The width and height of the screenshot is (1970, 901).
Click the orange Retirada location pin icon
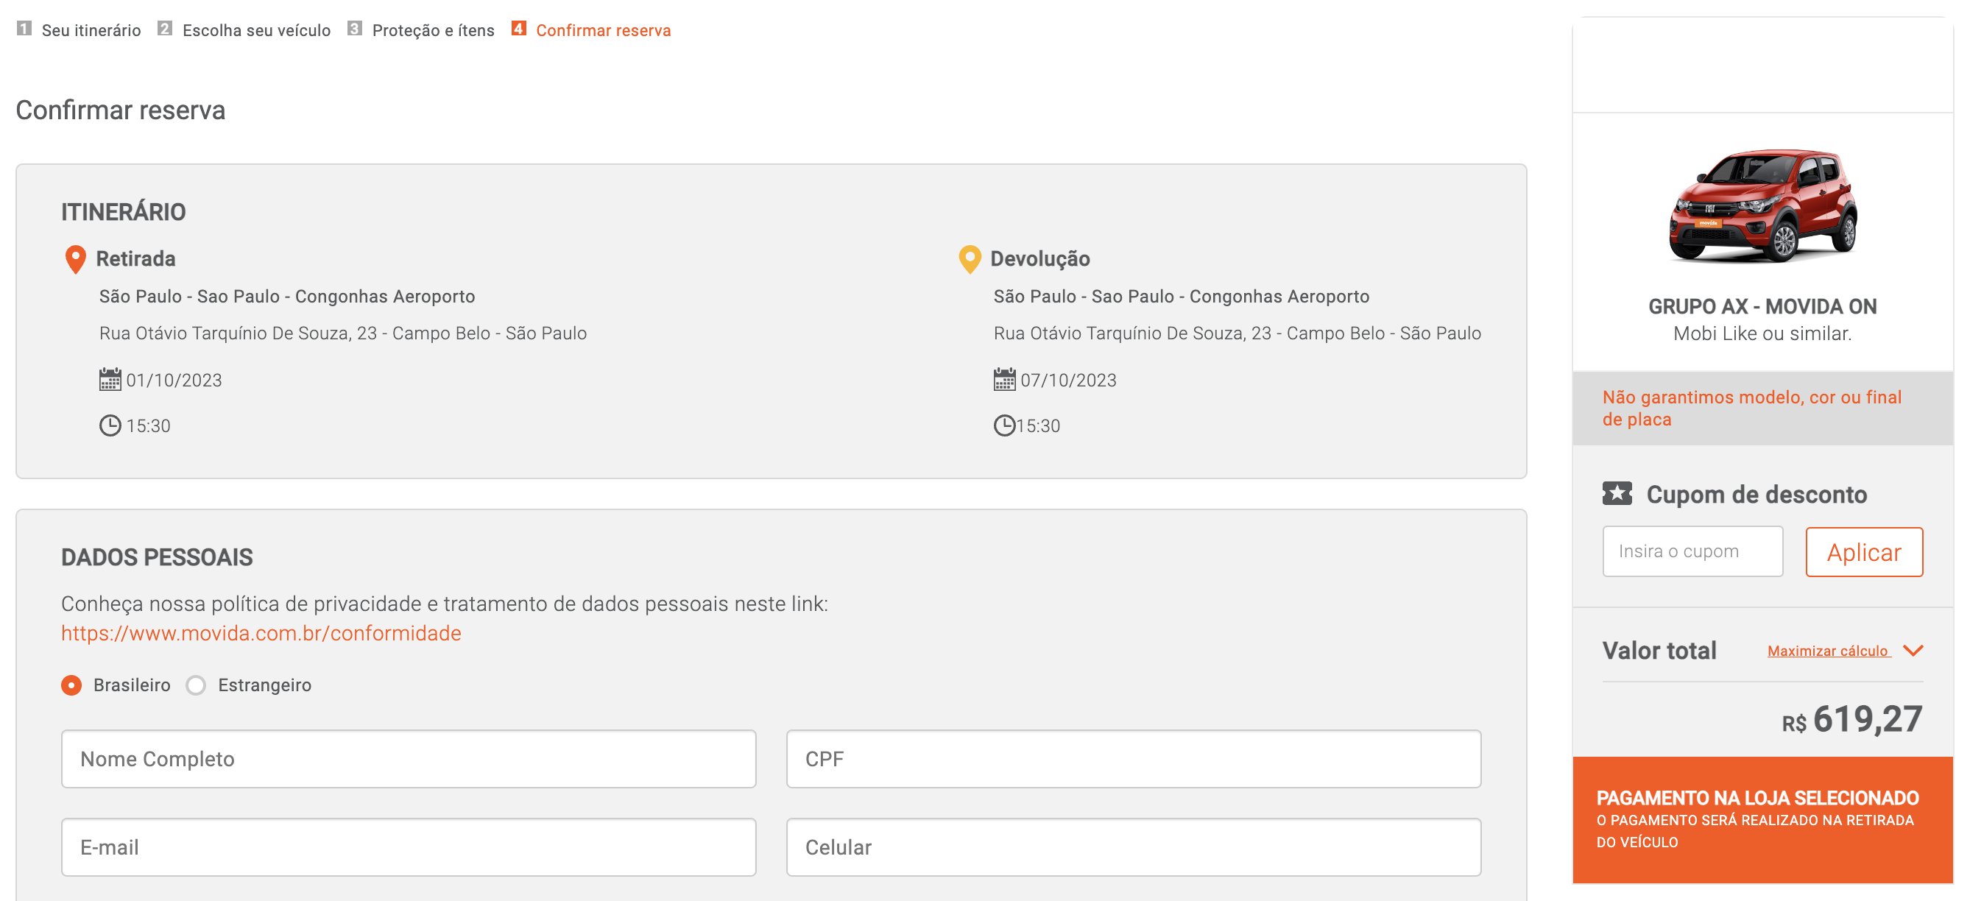[75, 259]
